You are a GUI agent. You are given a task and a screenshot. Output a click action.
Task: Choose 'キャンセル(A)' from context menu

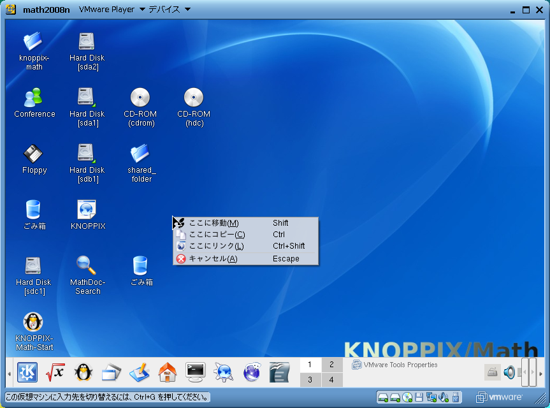[x=245, y=259]
